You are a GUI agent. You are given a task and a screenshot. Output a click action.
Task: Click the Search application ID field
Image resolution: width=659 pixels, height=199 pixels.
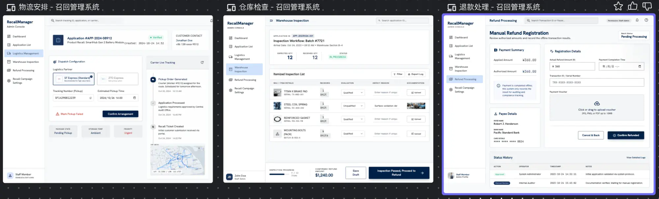(x=402, y=20)
